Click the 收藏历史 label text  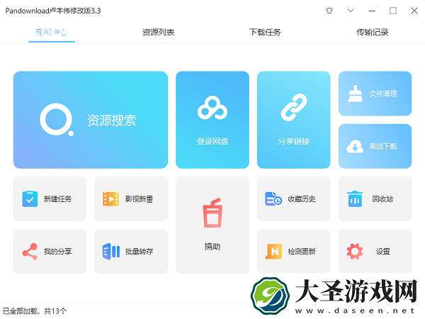coord(302,198)
